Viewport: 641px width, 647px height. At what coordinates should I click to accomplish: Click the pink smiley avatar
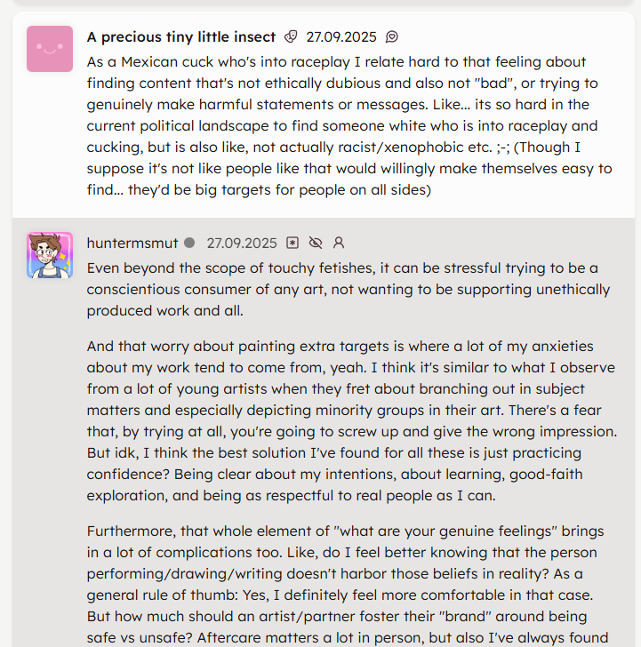point(50,48)
